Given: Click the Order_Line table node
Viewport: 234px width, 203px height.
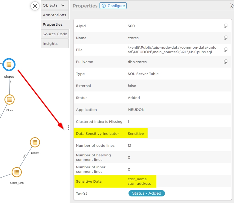Looking at the screenshot, I should point(16,172).
